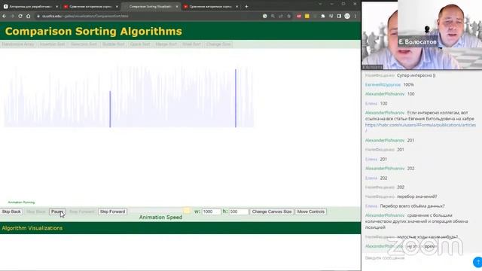
Task: Click the canvas height field with 500
Action: pos(239,212)
